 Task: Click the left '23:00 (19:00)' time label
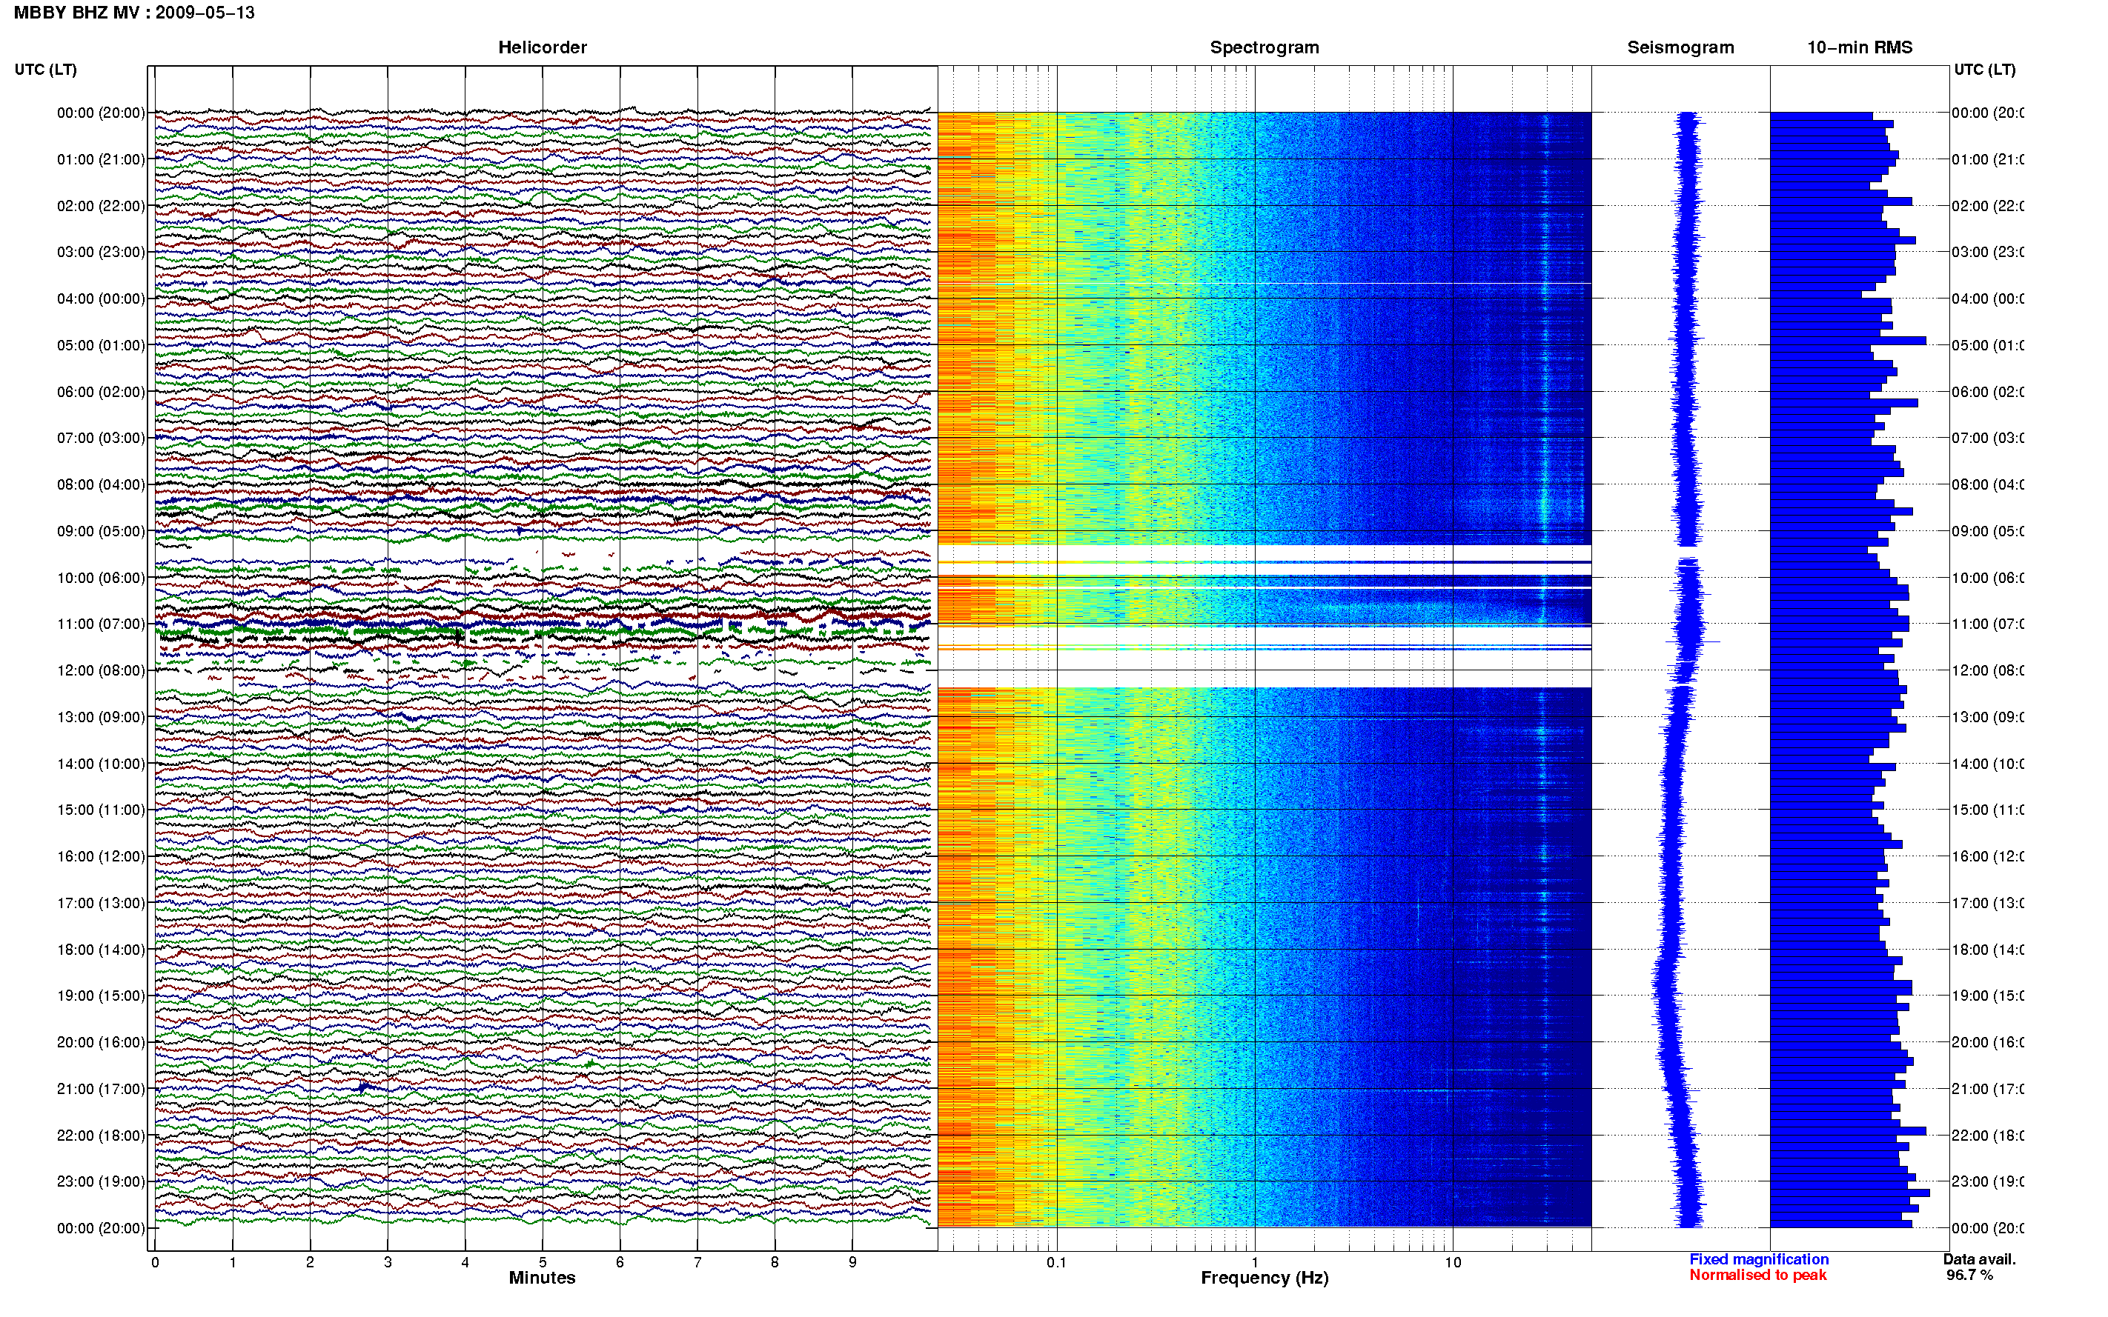tap(101, 1182)
